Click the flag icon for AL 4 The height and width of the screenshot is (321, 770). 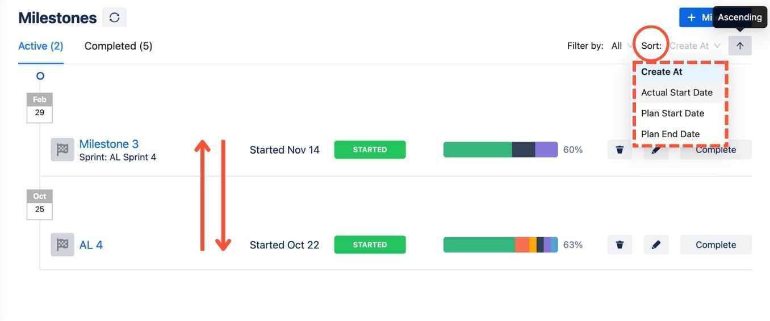point(62,245)
